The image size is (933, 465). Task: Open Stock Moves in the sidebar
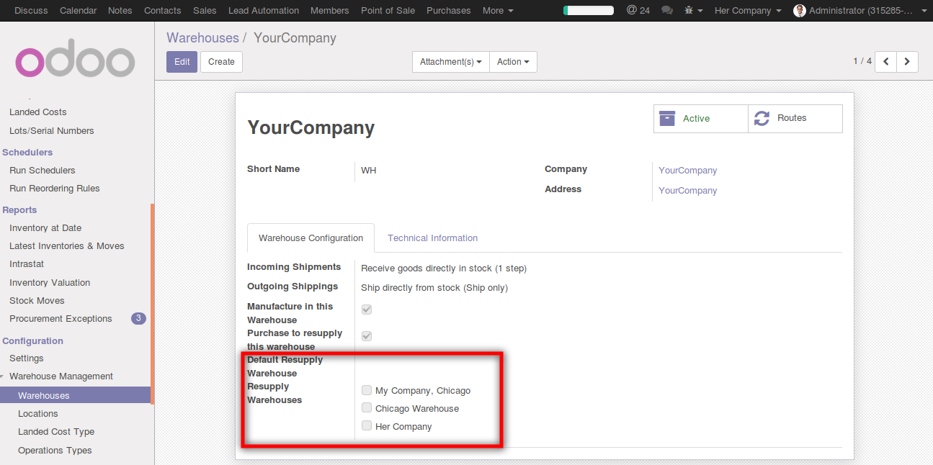[37, 301]
